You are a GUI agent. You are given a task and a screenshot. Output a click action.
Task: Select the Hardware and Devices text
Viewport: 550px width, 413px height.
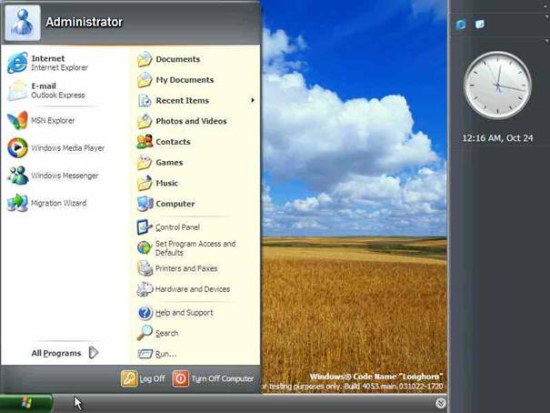click(x=193, y=288)
